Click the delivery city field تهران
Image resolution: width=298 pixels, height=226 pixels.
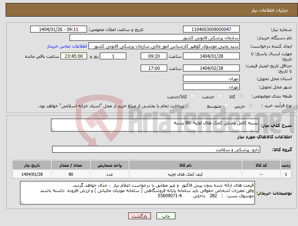(x=211, y=87)
